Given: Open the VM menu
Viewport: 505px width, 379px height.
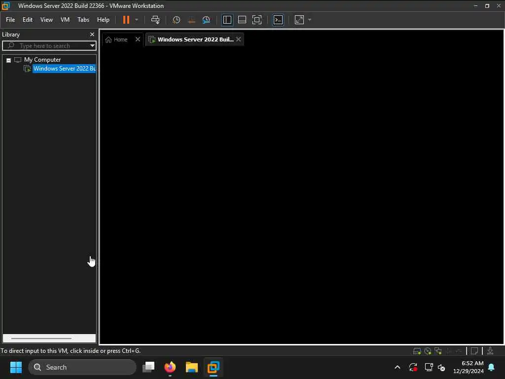Looking at the screenshot, I should pyautogui.click(x=65, y=20).
